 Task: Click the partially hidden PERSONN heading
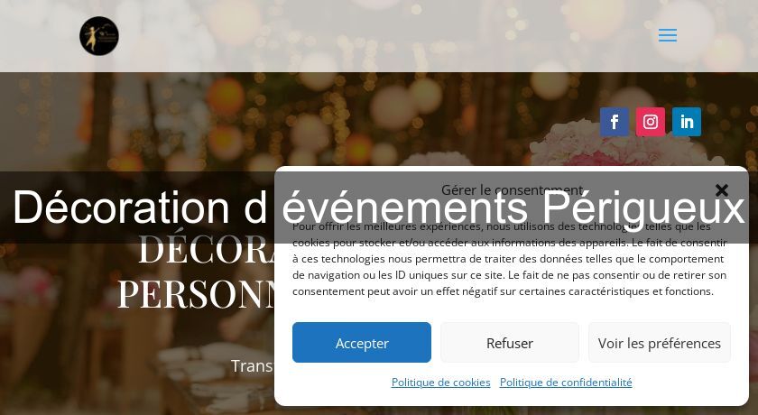pyautogui.click(x=196, y=293)
